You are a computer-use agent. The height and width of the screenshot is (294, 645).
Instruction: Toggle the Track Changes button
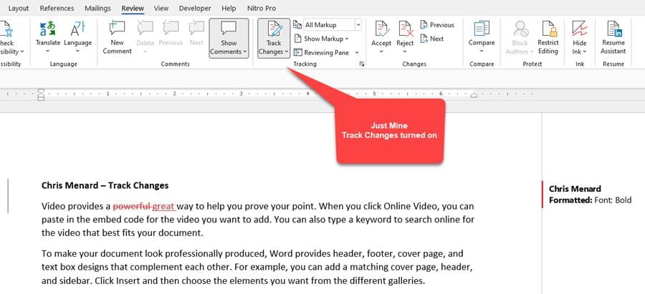[x=274, y=38]
